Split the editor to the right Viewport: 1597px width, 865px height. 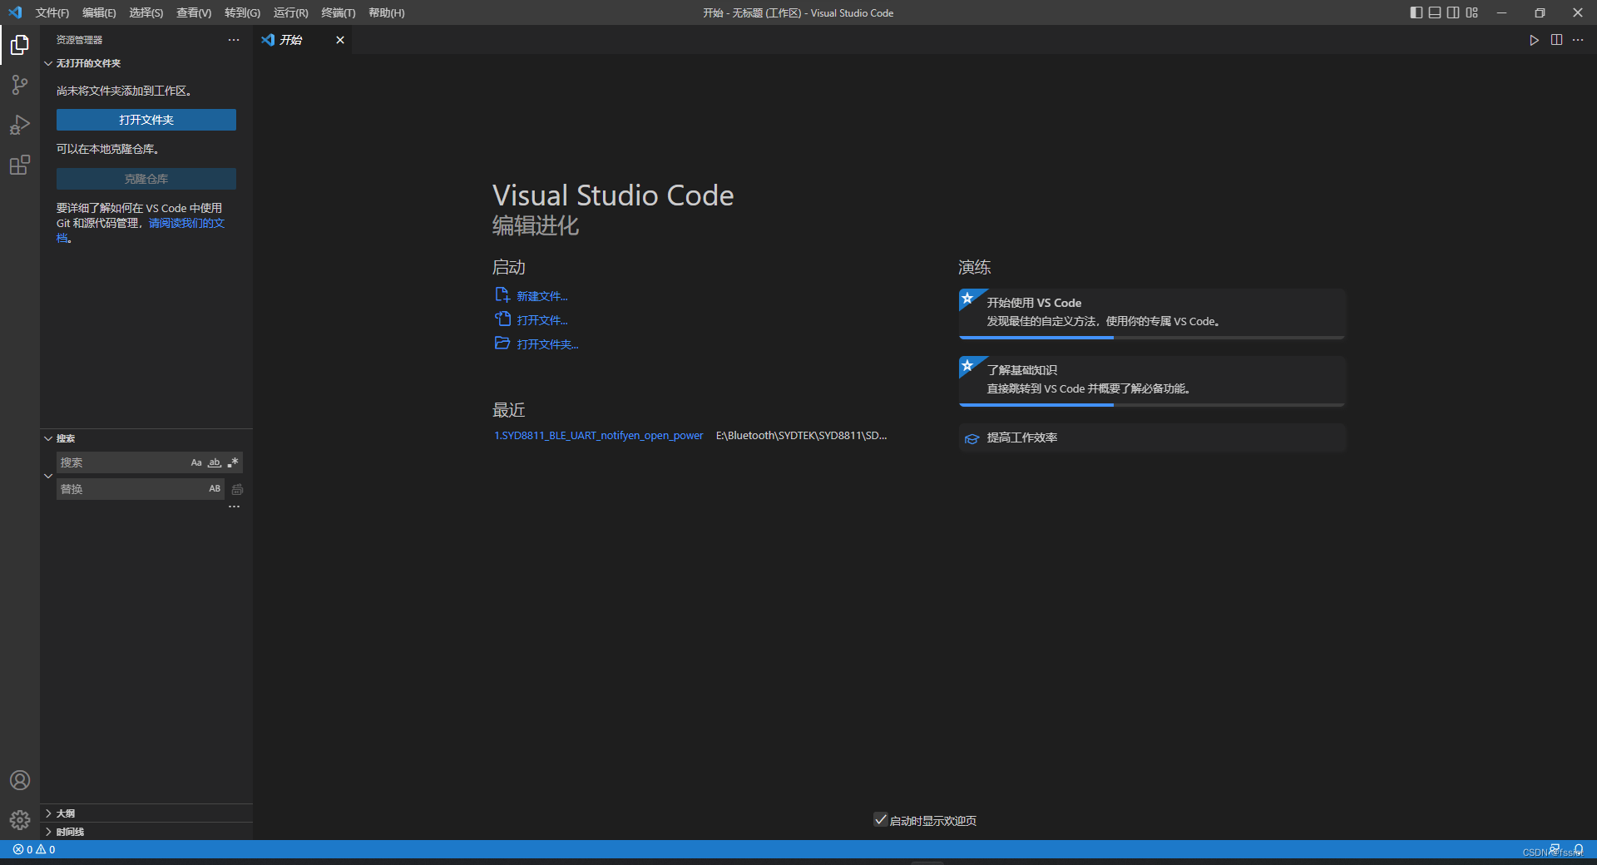coord(1556,40)
